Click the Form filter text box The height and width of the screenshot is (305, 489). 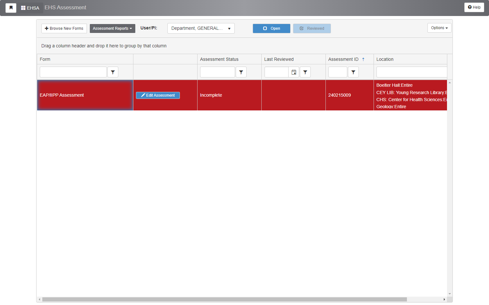point(73,72)
